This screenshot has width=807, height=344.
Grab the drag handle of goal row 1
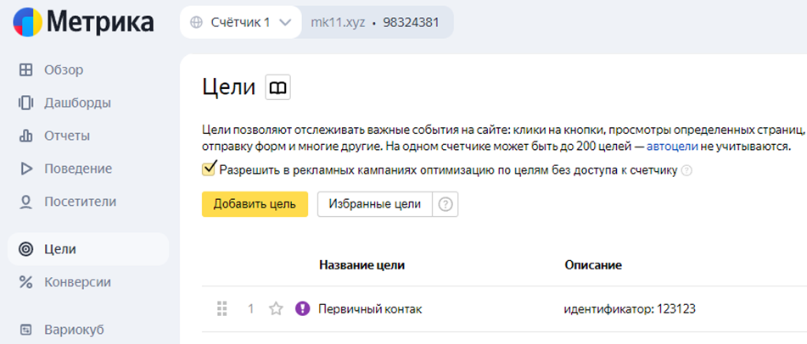click(221, 309)
